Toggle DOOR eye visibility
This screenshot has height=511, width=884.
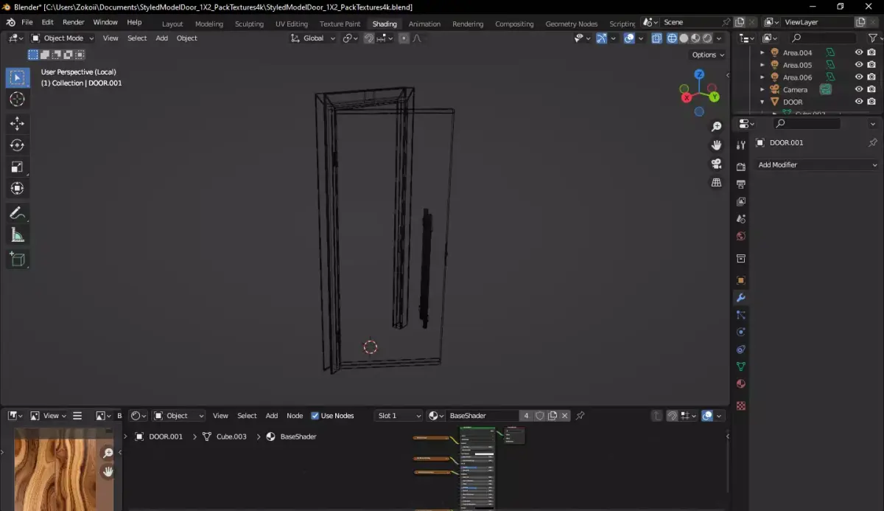[x=859, y=102]
